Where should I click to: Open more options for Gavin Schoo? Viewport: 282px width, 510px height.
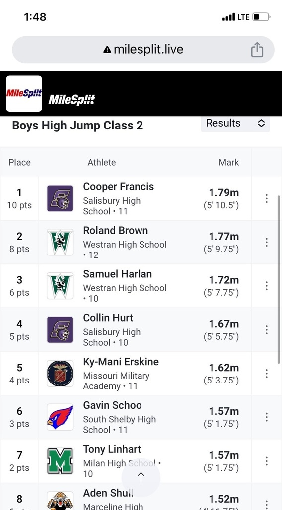(x=266, y=417)
